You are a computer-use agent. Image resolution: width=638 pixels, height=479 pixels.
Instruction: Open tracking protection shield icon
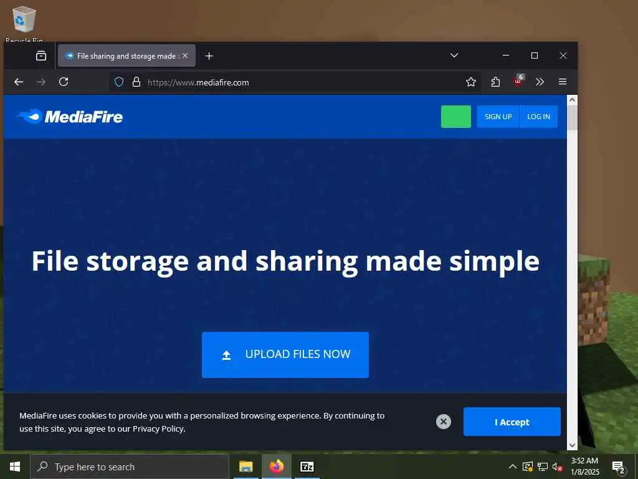[119, 82]
